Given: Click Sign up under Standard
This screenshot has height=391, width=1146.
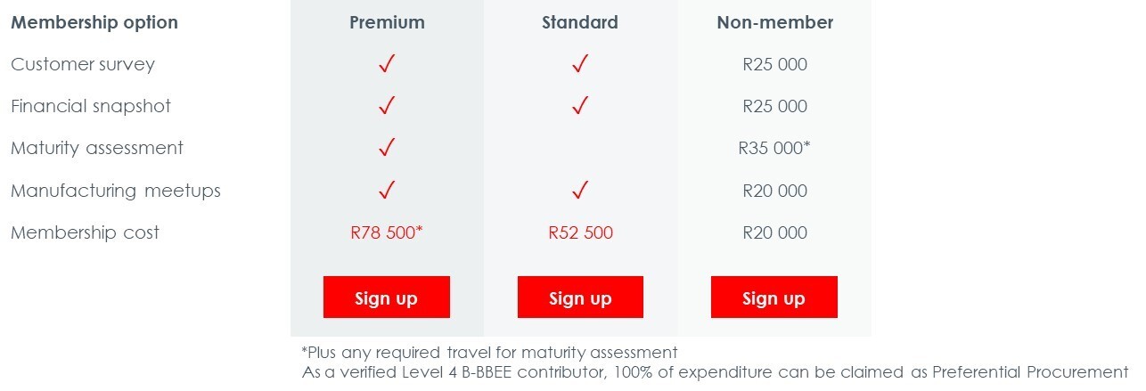Looking at the screenshot, I should coord(580,297).
